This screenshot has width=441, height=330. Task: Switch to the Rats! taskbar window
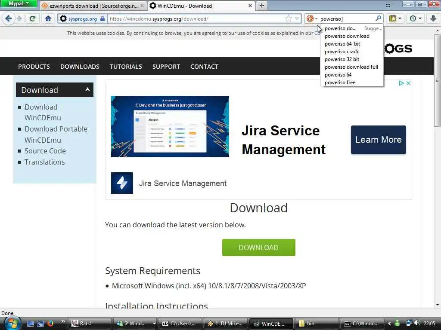point(89,324)
